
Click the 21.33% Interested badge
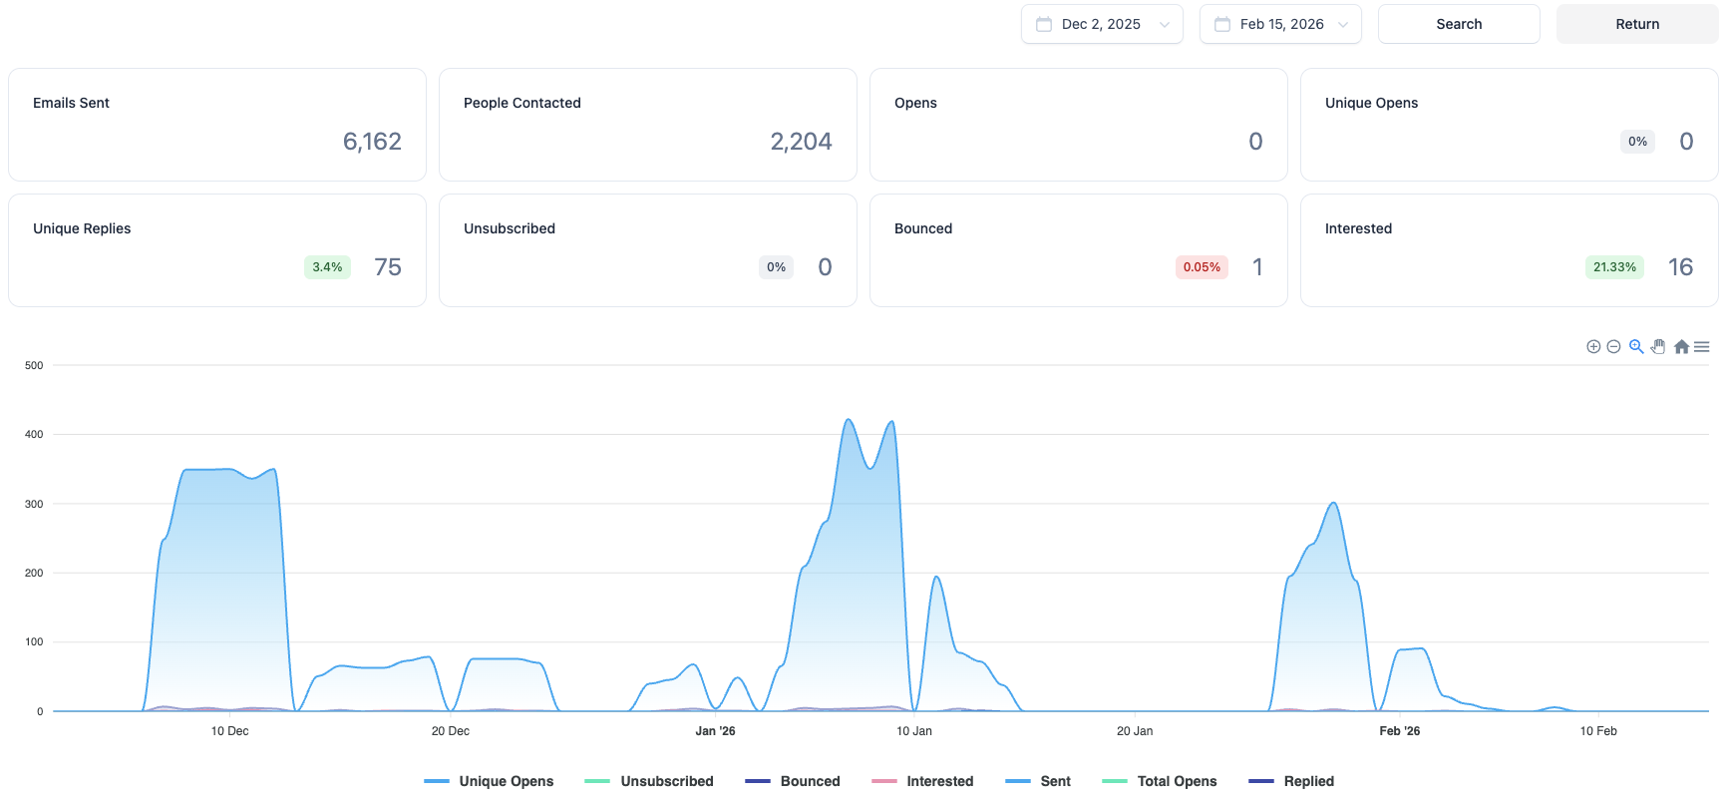tap(1614, 267)
